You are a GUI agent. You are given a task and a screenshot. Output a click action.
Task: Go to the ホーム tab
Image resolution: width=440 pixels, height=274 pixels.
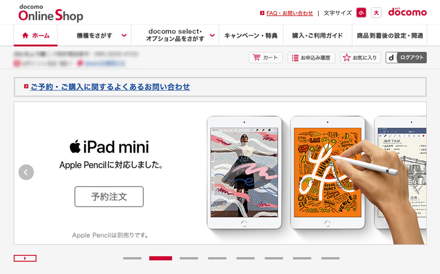point(36,35)
